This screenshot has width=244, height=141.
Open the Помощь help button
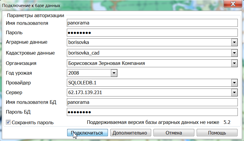point(217,133)
